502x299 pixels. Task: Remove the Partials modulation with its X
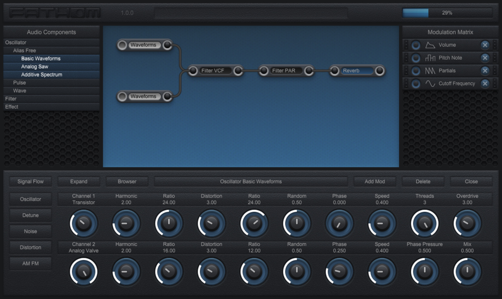click(485, 71)
